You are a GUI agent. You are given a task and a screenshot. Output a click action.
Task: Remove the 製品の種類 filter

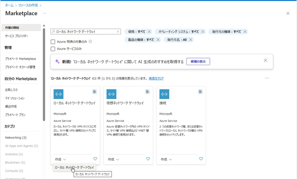pyautogui.click(x=158, y=40)
